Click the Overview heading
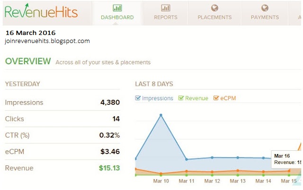The image size is (303, 190). click(27, 61)
